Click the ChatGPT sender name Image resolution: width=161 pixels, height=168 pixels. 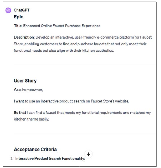(22, 10)
